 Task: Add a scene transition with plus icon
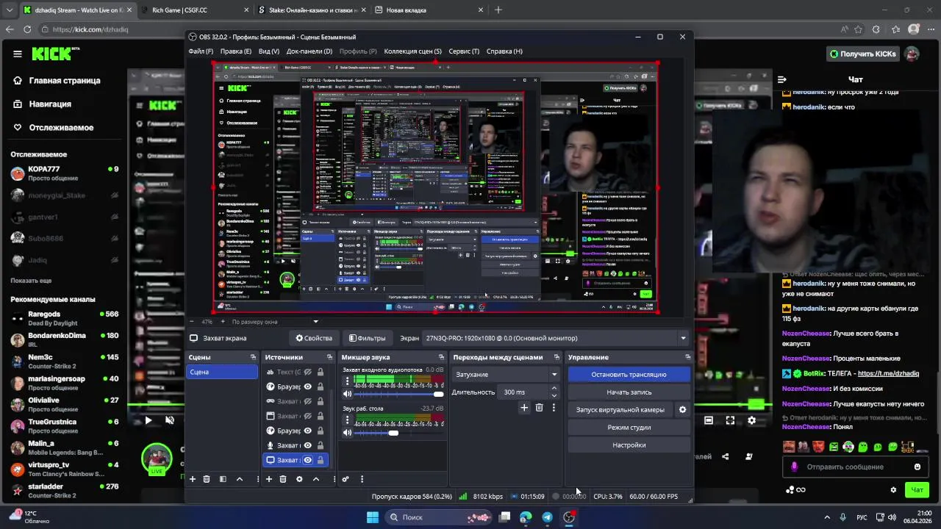tap(524, 408)
